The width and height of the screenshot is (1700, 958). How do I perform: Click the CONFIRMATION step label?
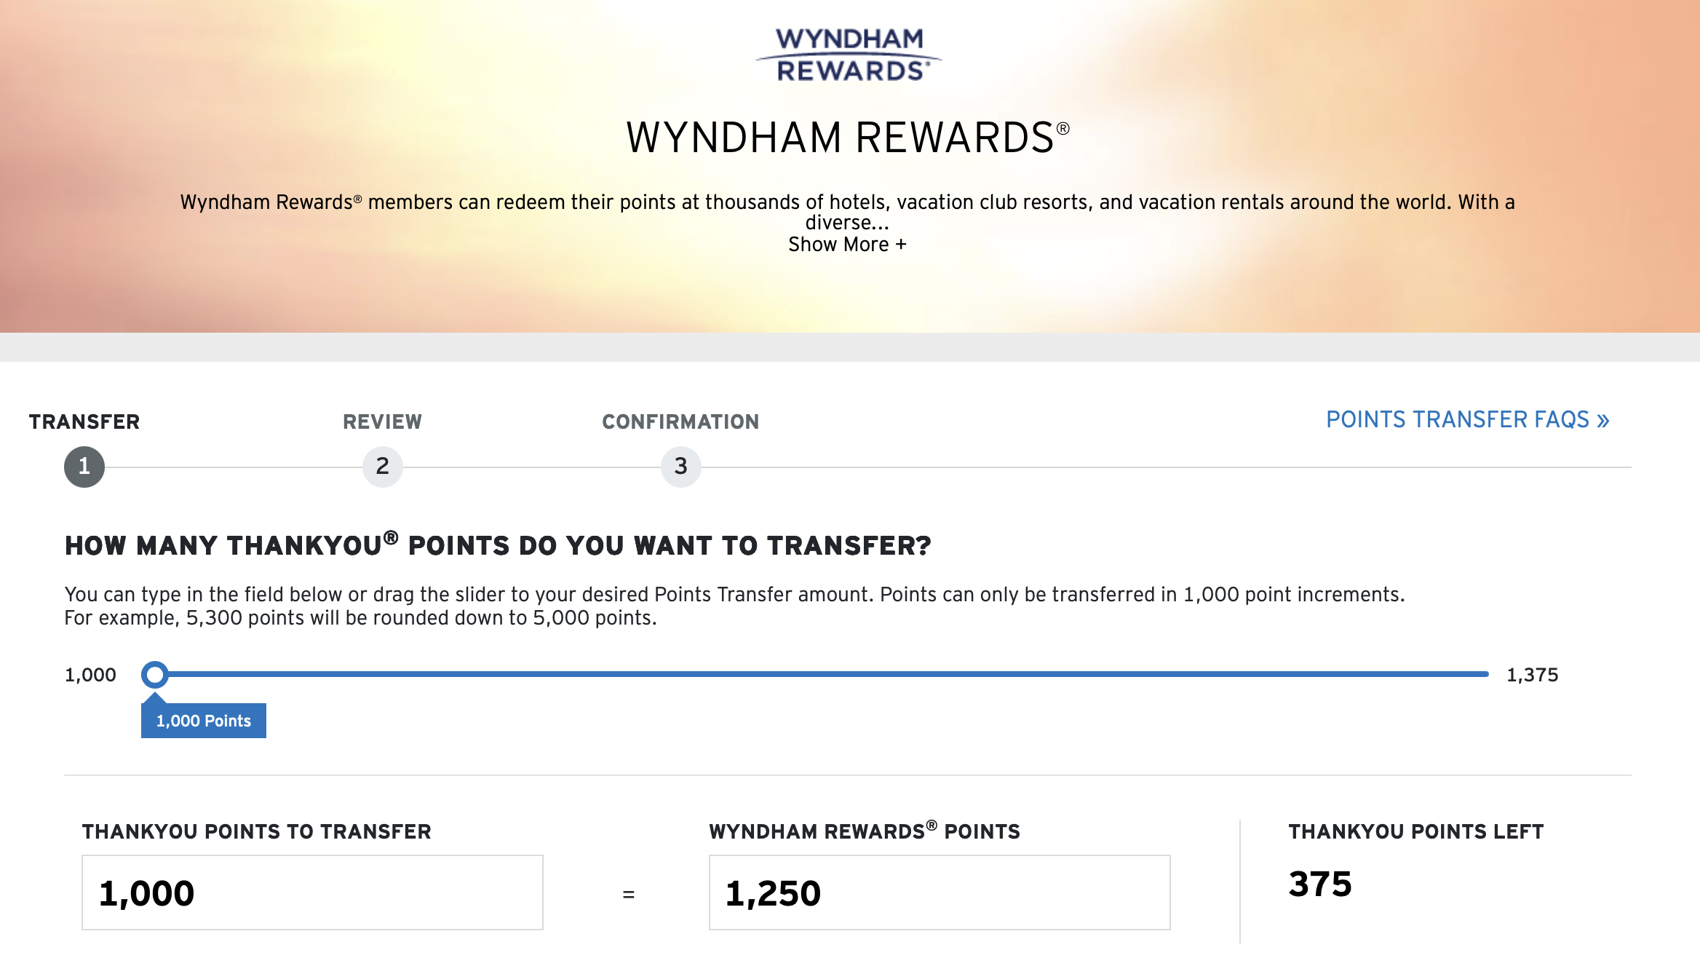tap(680, 421)
